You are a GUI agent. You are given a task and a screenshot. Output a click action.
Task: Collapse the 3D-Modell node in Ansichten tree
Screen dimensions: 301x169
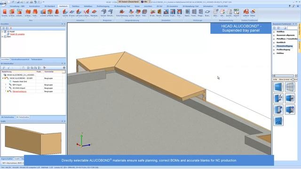[x=2, y=31]
